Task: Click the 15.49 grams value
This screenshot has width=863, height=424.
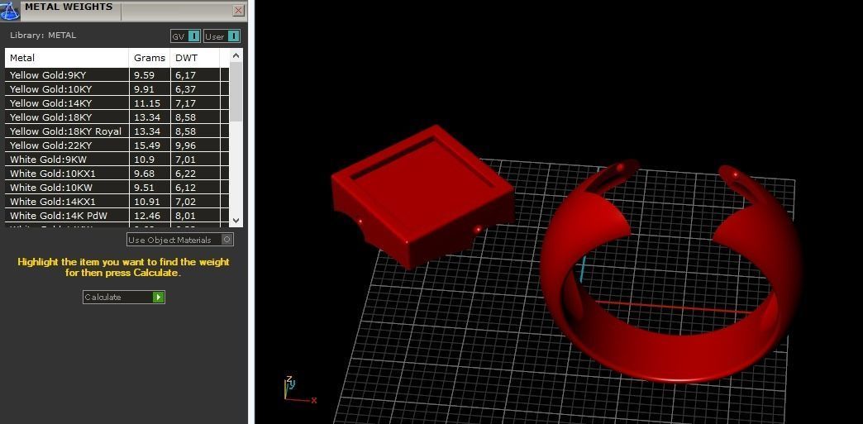Action: (145, 145)
